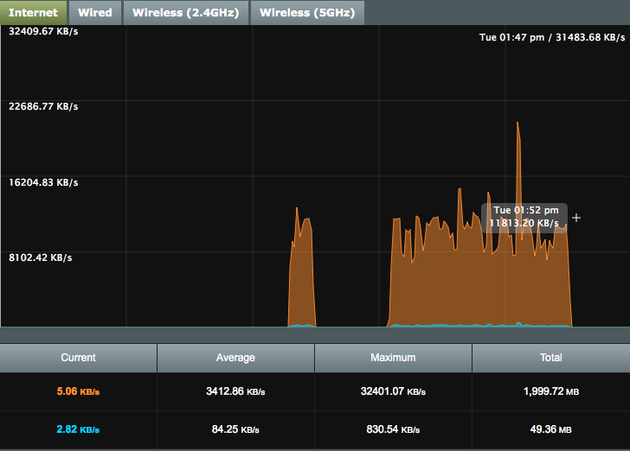Click the Tue 01:52 pm graph tooltip
This screenshot has width=630, height=451.
tap(524, 217)
